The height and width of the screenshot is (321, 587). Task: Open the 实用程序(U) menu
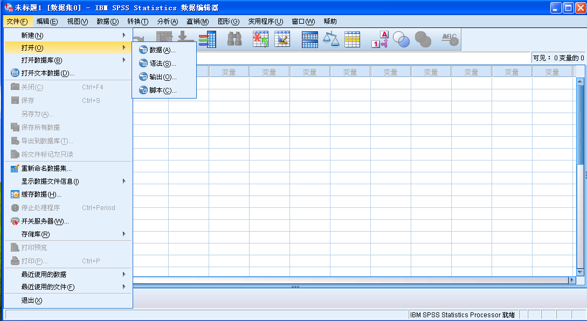[x=265, y=22]
